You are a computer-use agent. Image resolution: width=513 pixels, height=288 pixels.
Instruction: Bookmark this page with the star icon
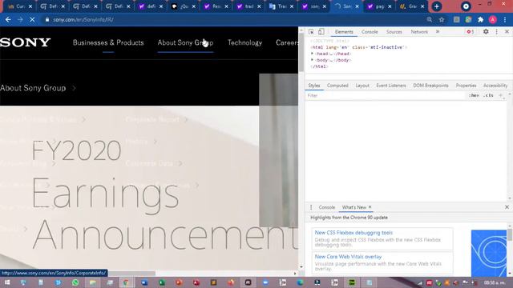tap(442, 19)
